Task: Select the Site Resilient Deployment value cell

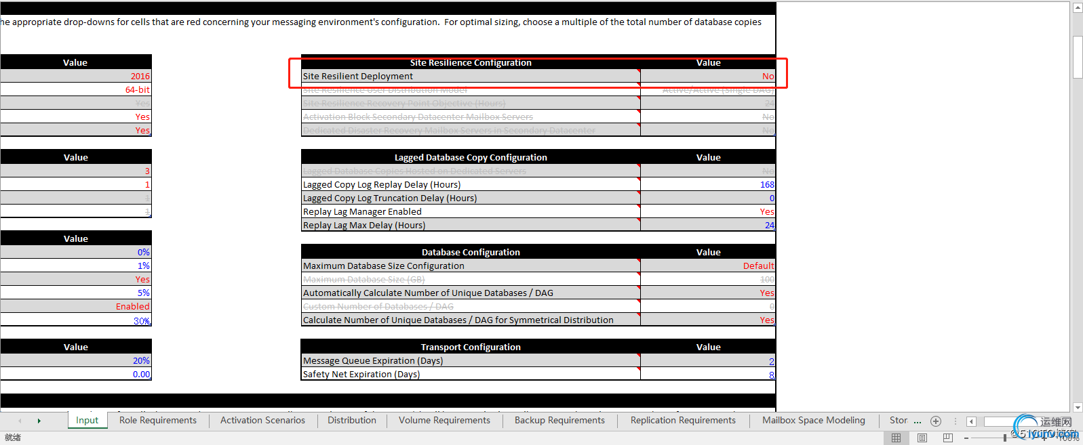Action: pyautogui.click(x=708, y=76)
